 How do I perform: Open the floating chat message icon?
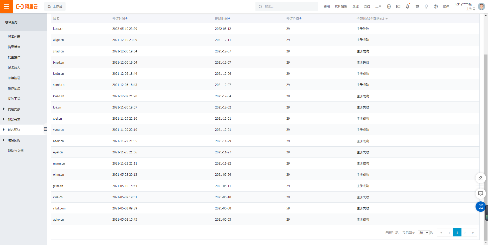(480, 193)
